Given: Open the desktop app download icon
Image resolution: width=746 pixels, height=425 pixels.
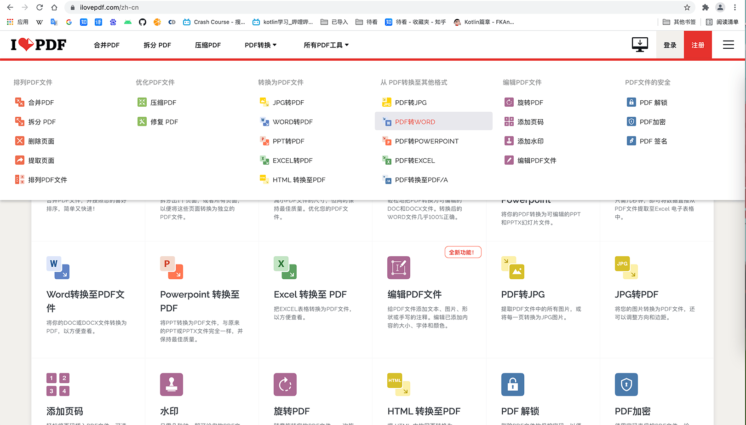Looking at the screenshot, I should click(x=640, y=45).
